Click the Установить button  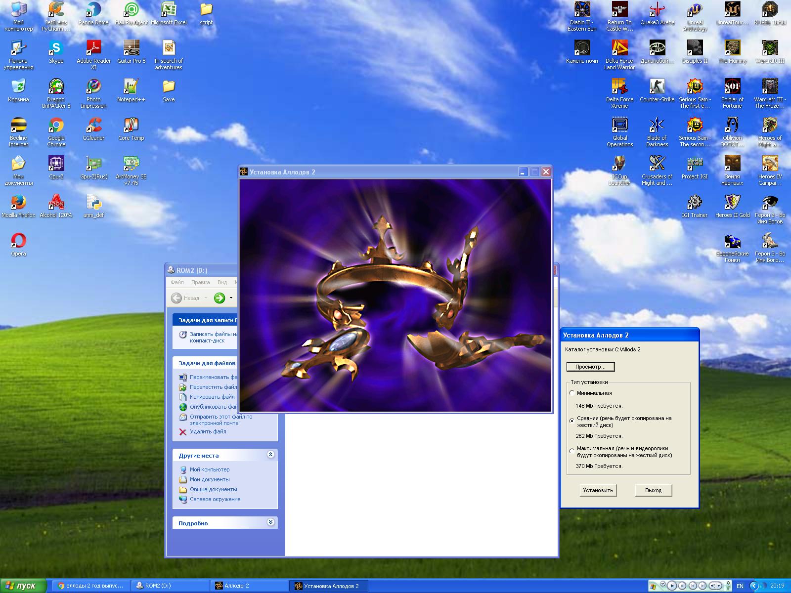tap(598, 490)
